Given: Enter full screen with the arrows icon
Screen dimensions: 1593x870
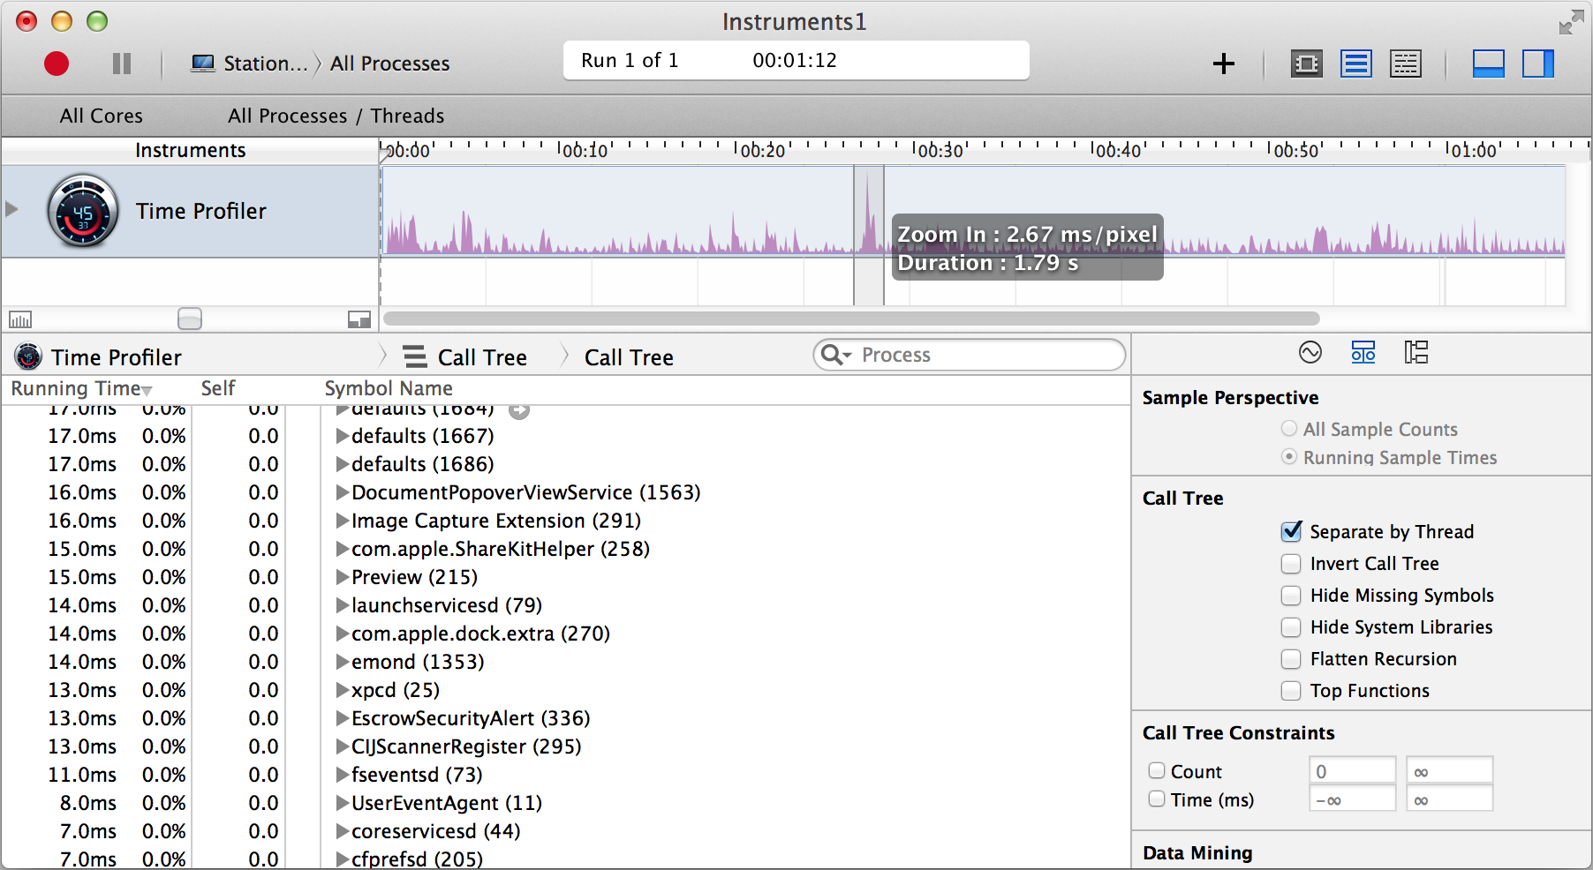Looking at the screenshot, I should [x=1571, y=22].
